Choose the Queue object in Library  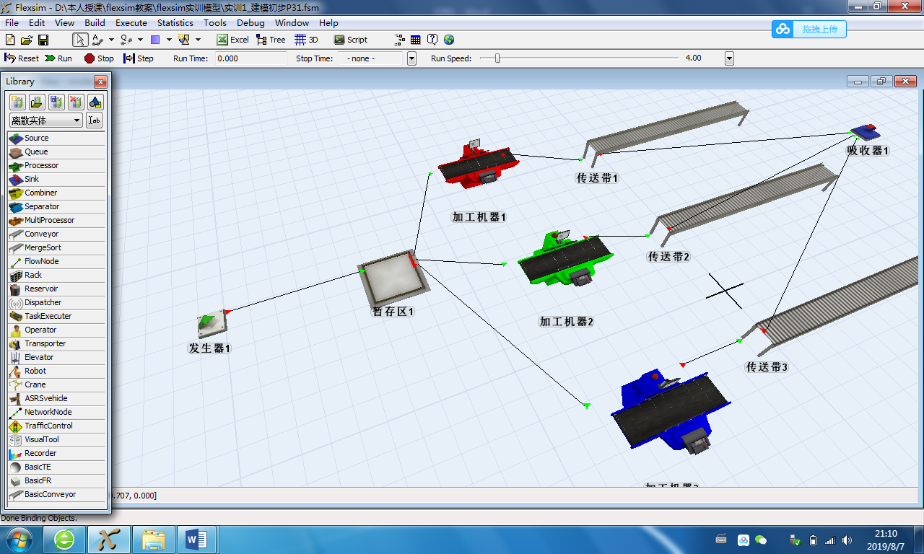35,151
